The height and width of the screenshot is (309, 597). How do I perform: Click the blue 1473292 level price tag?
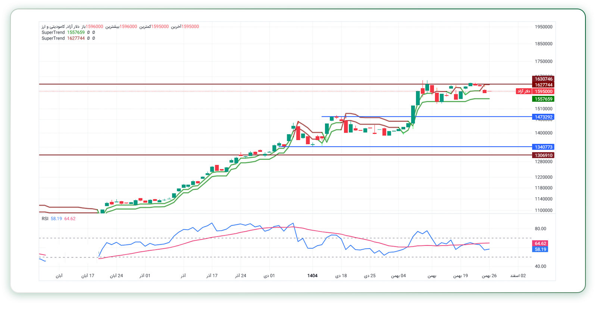pos(543,117)
